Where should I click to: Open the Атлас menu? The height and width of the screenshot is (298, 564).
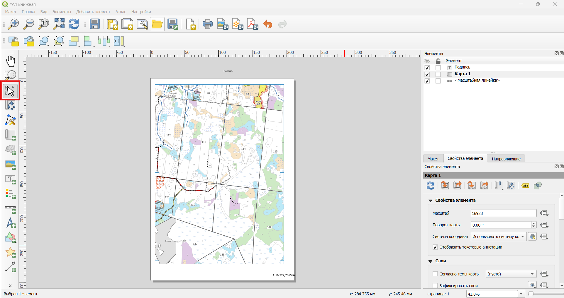121,12
